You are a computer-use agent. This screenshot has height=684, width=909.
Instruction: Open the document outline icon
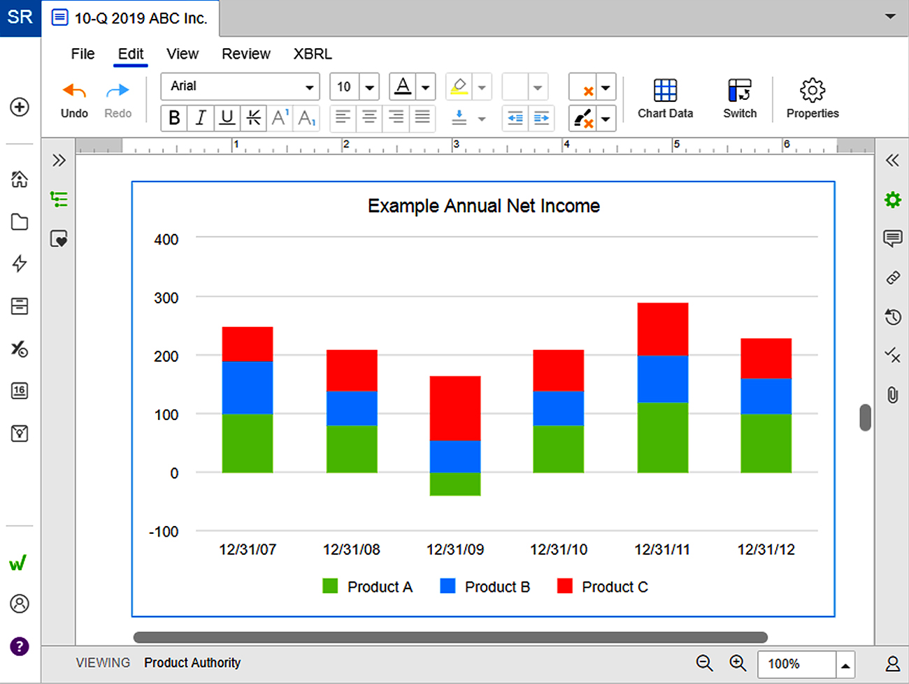pyautogui.click(x=59, y=200)
